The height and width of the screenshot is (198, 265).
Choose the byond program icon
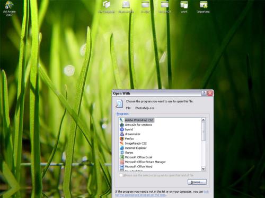coord(122,129)
